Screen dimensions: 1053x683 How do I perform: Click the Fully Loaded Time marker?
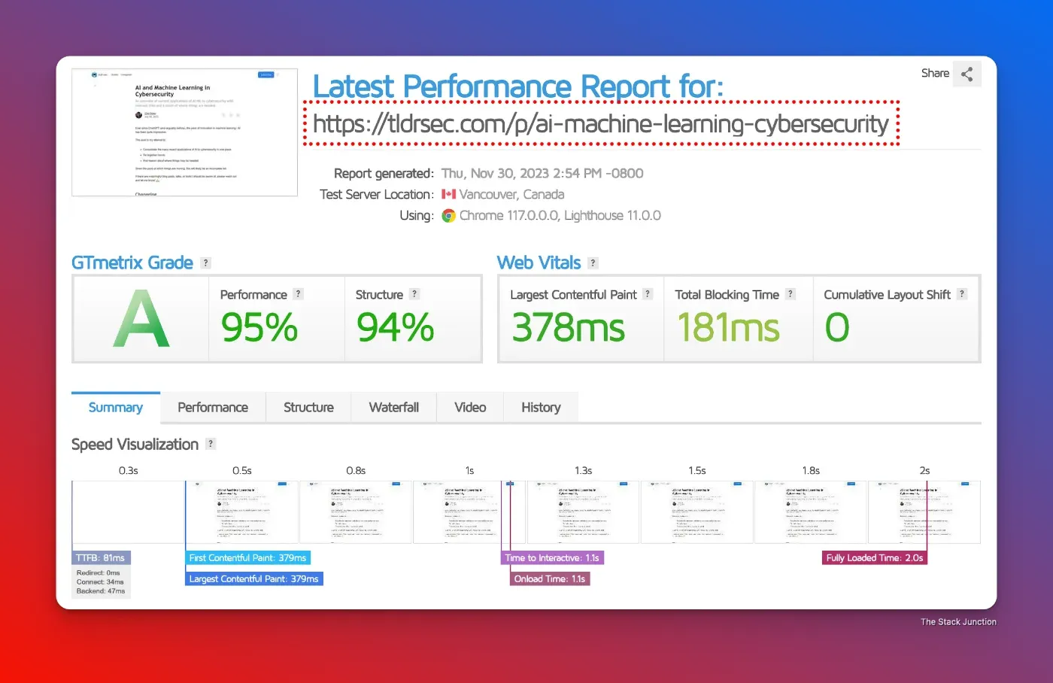pos(875,557)
